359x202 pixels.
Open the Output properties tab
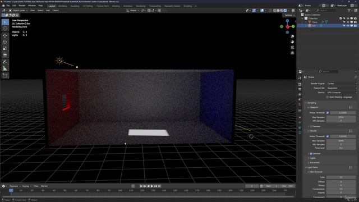(300, 89)
